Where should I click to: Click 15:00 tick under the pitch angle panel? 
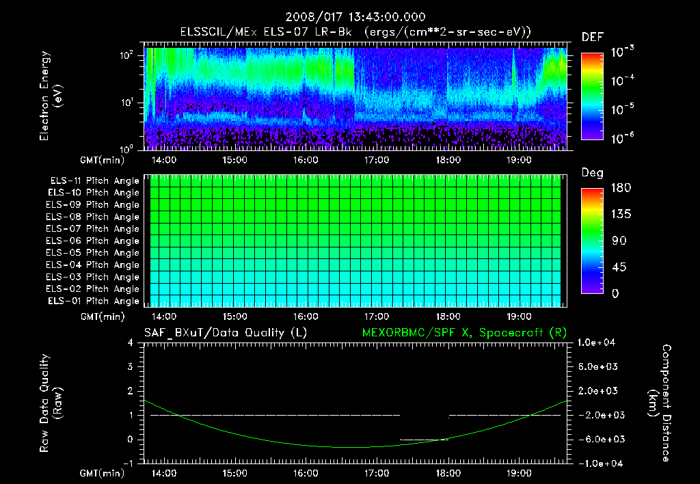235,317
